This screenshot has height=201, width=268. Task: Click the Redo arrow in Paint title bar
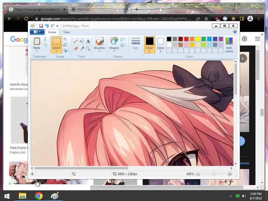click(x=52, y=26)
